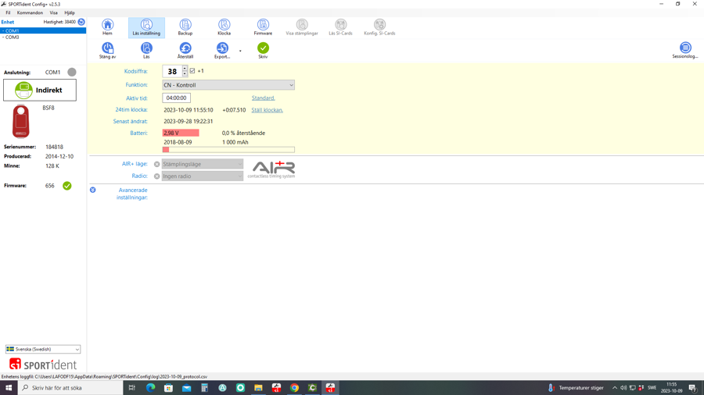The image size is (704, 395).
Task: Open the Funktion dropdown CN - Kontroll
Action: point(228,85)
